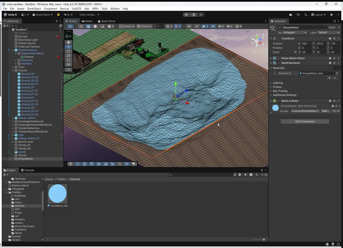Open the GameObject menu
The width and height of the screenshot is (343, 248).
point(34,9)
